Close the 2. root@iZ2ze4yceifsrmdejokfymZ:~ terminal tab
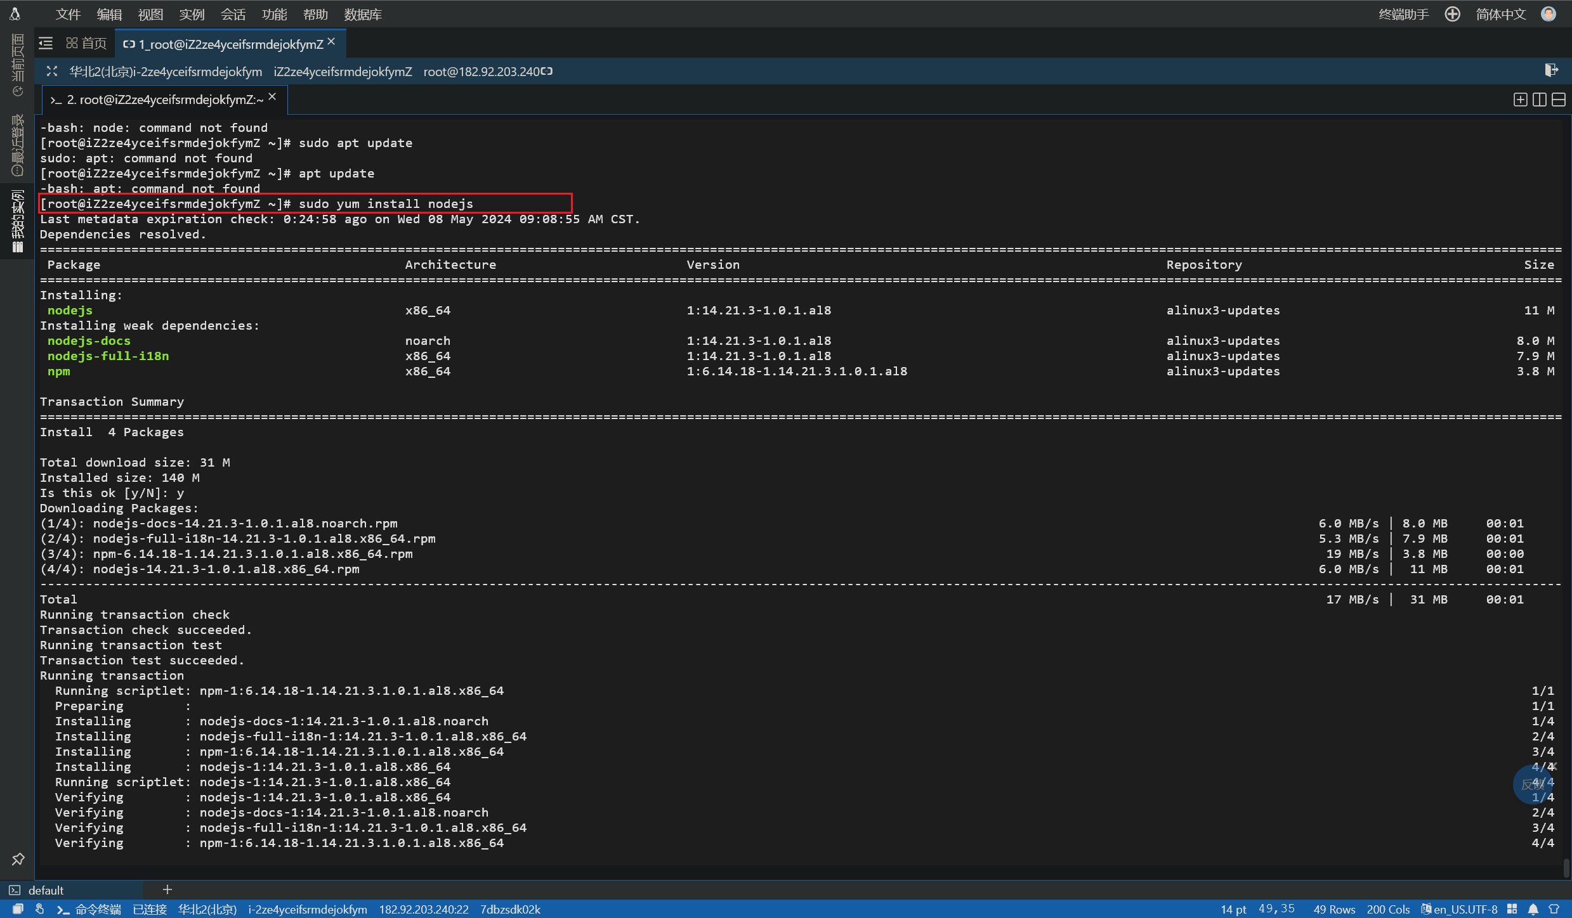The image size is (1572, 918). [272, 96]
